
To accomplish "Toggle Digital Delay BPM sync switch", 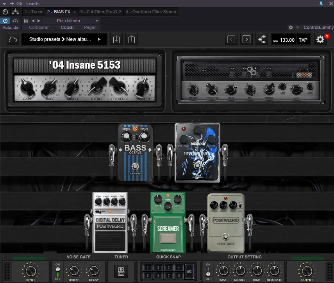I will point(98,211).
